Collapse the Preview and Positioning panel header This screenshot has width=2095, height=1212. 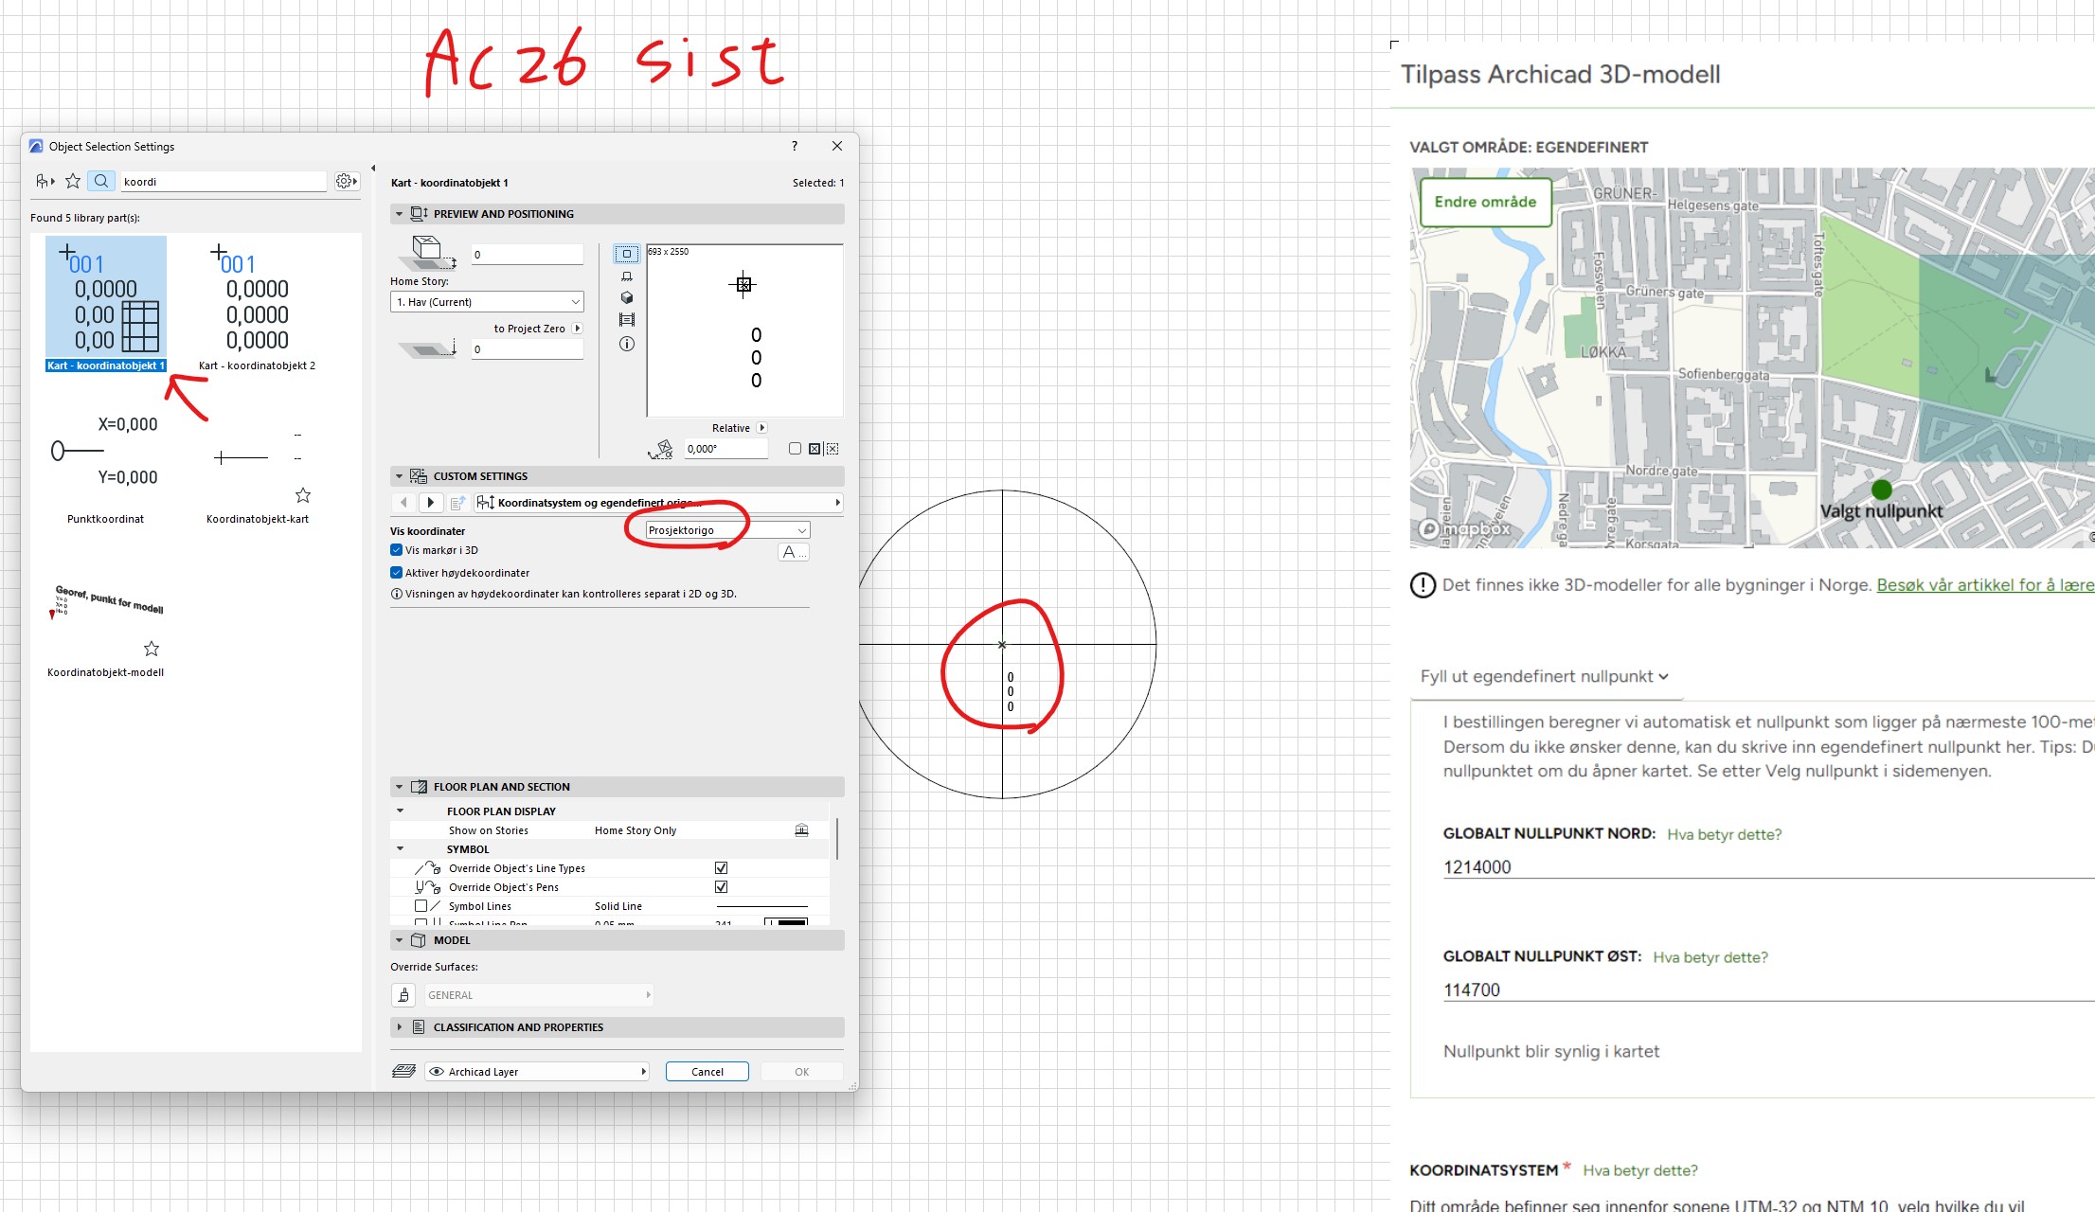click(399, 214)
